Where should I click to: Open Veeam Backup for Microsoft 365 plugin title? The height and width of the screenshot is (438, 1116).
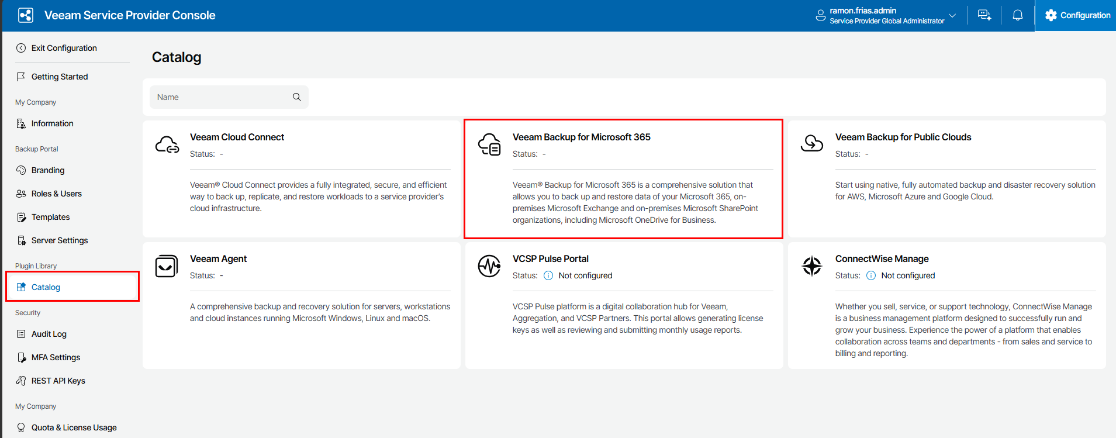(582, 137)
